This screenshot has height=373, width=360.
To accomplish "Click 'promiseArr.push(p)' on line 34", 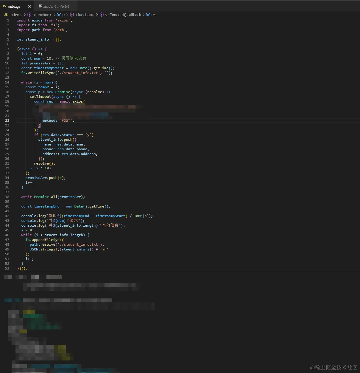I will (x=45, y=178).
